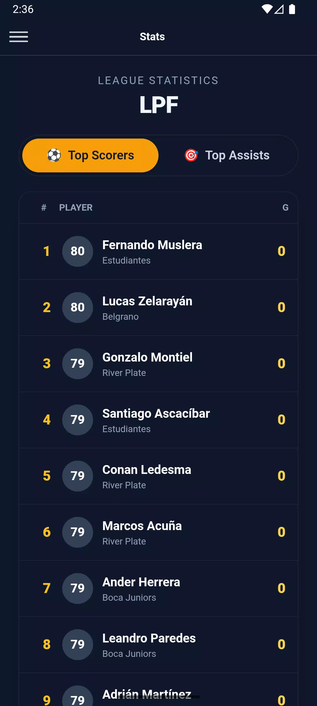The image size is (317, 706).
Task: Check the Wi-Fi status bar icon
Action: (267, 9)
